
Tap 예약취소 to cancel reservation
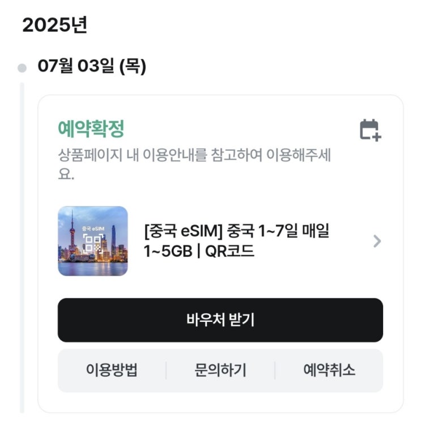329,371
